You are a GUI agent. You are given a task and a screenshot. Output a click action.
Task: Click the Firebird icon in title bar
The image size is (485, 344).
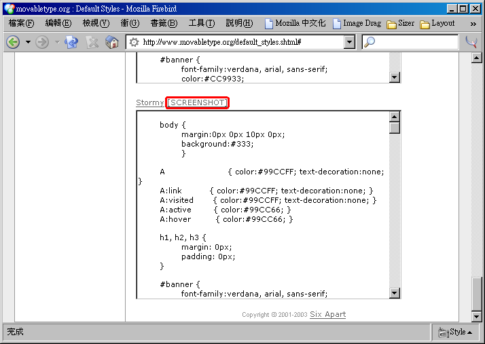[10, 8]
